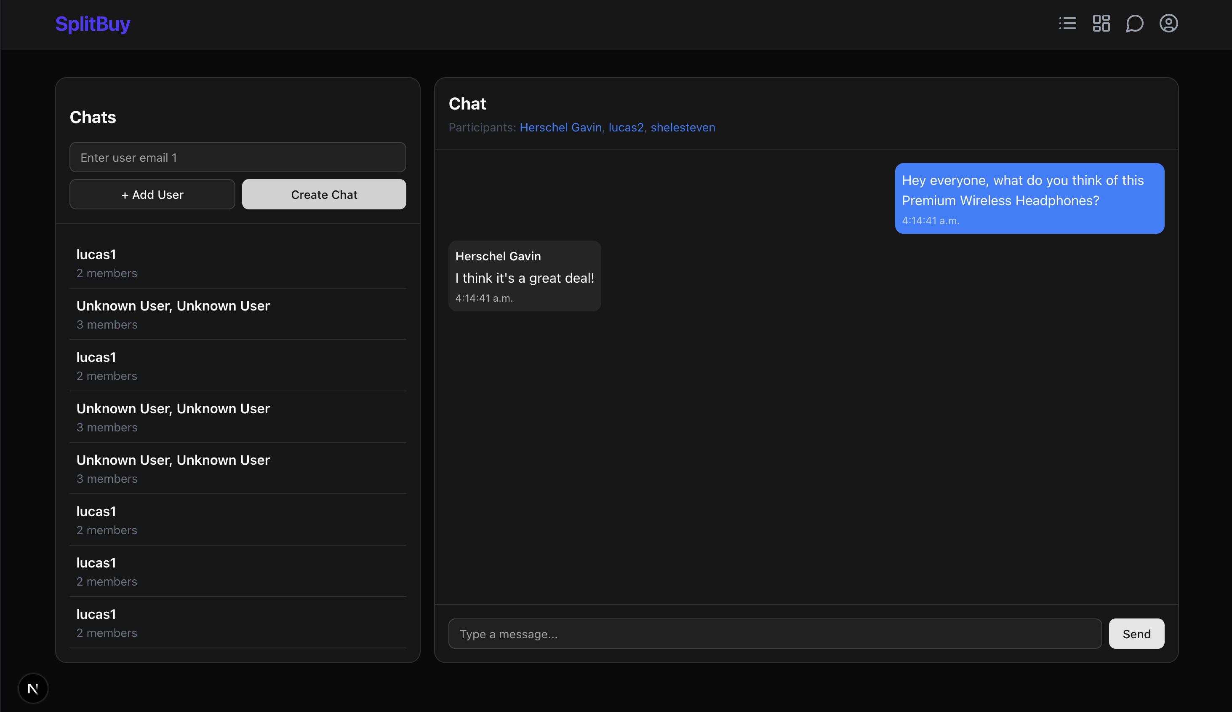Open the chat bubble icon in header
Image resolution: width=1232 pixels, height=712 pixels.
(1134, 24)
